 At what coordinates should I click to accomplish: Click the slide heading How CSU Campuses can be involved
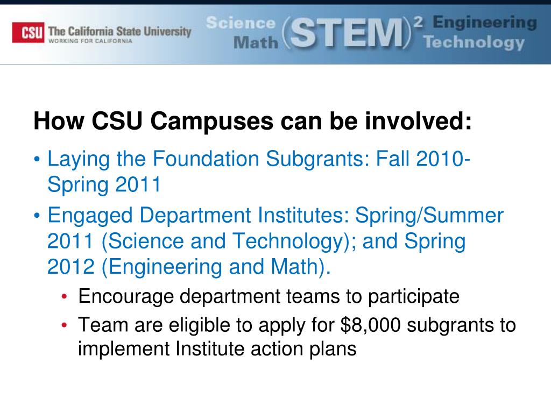pyautogui.click(x=252, y=121)
